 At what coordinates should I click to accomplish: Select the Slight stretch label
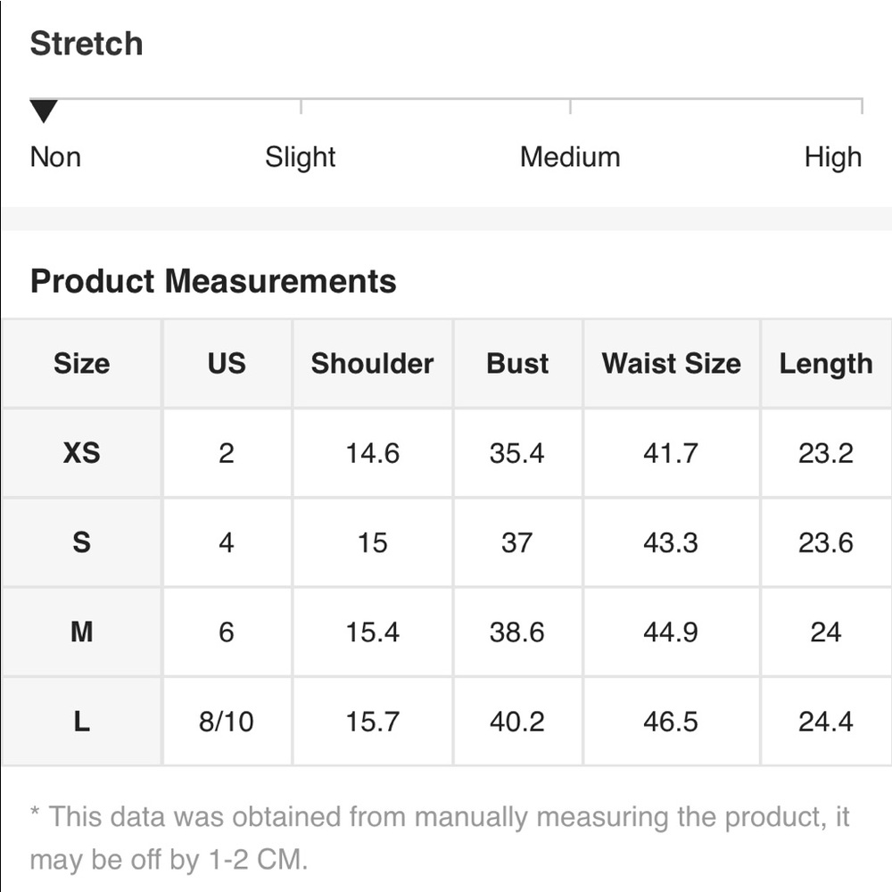(x=301, y=157)
